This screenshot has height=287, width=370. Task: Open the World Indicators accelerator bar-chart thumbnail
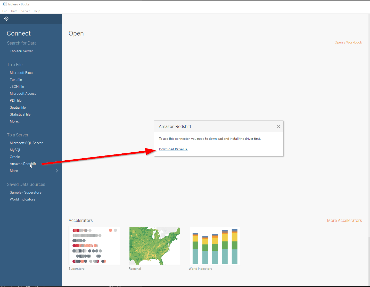tap(215, 246)
